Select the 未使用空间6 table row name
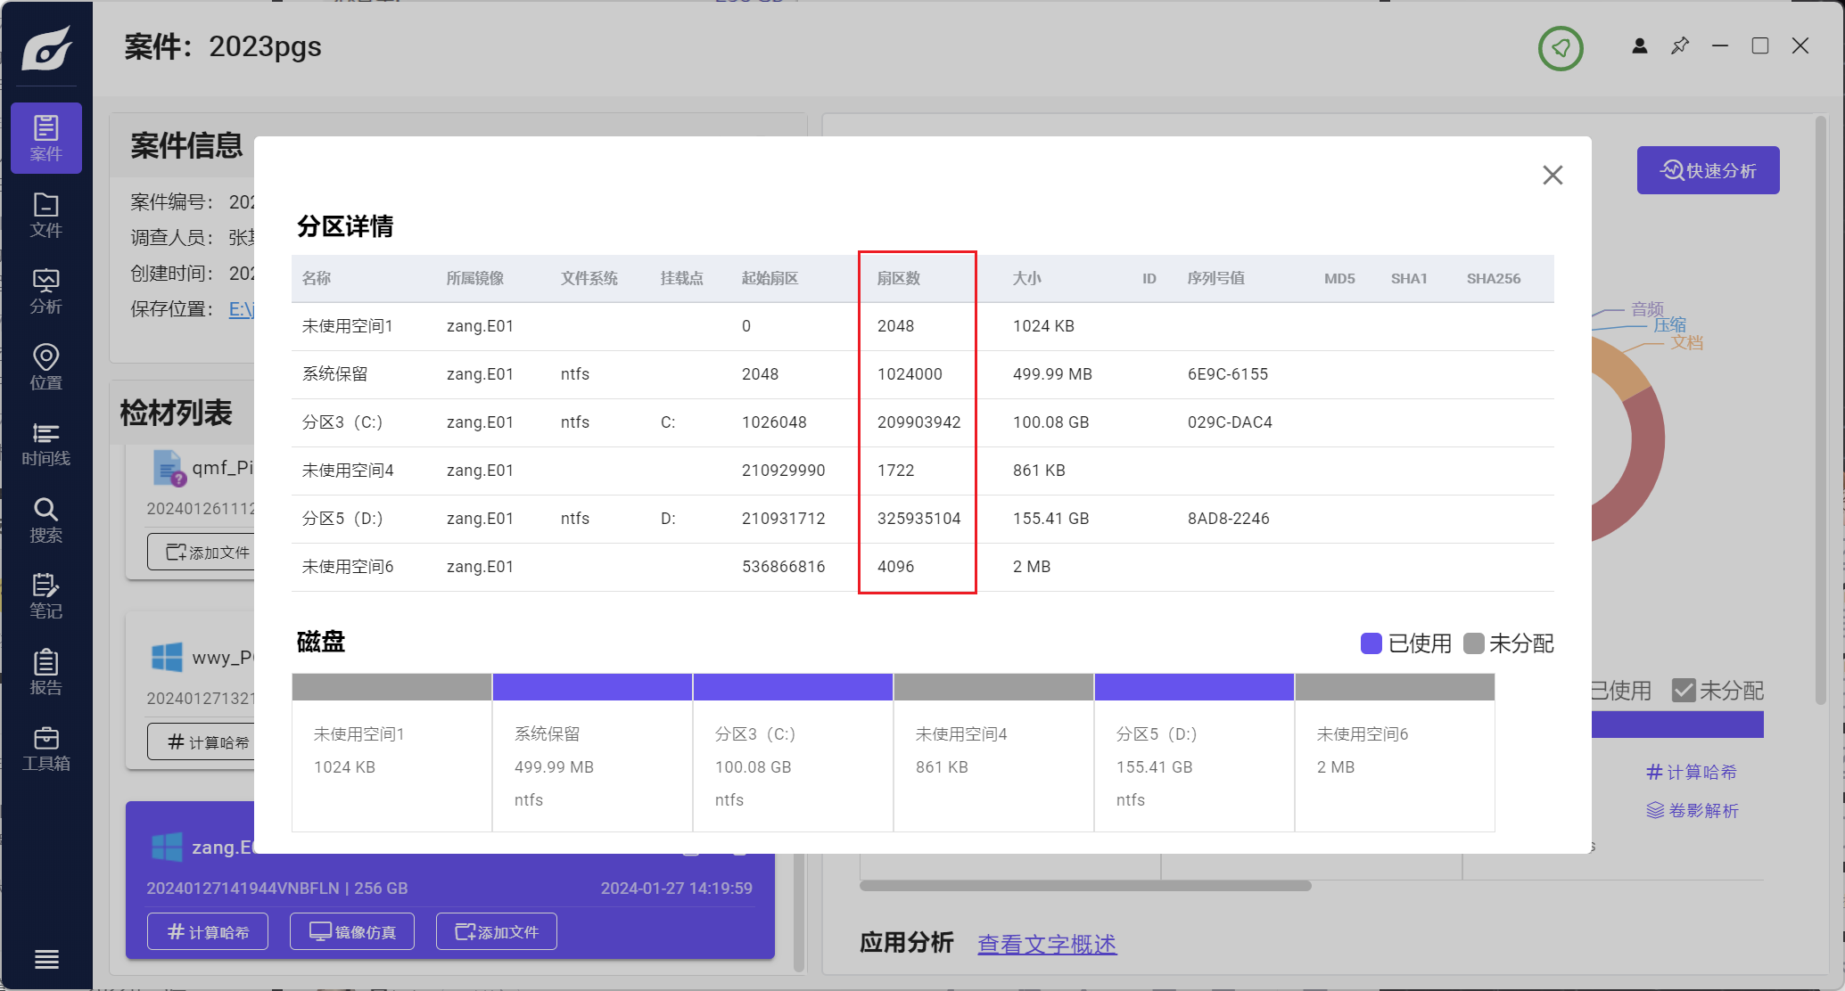The width and height of the screenshot is (1845, 991). pyautogui.click(x=347, y=567)
